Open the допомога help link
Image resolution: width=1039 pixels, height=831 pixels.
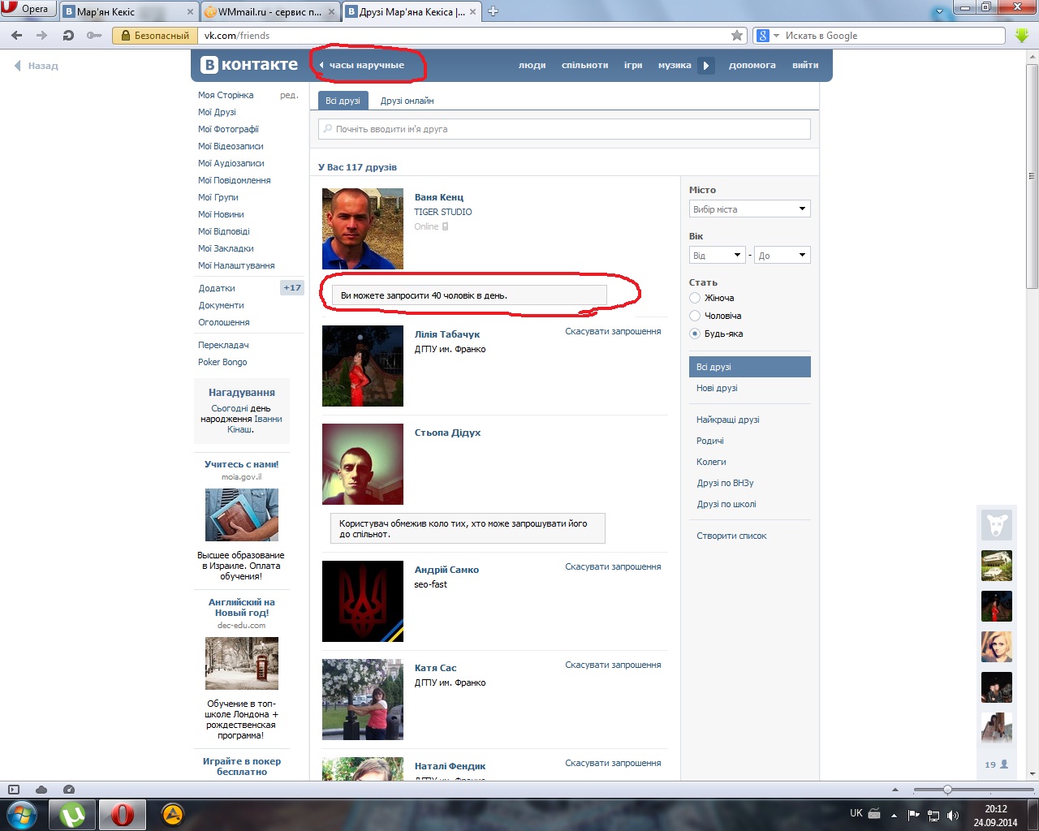(x=752, y=65)
